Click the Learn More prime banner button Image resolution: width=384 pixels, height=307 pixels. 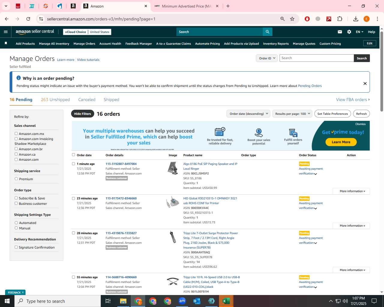(341, 142)
